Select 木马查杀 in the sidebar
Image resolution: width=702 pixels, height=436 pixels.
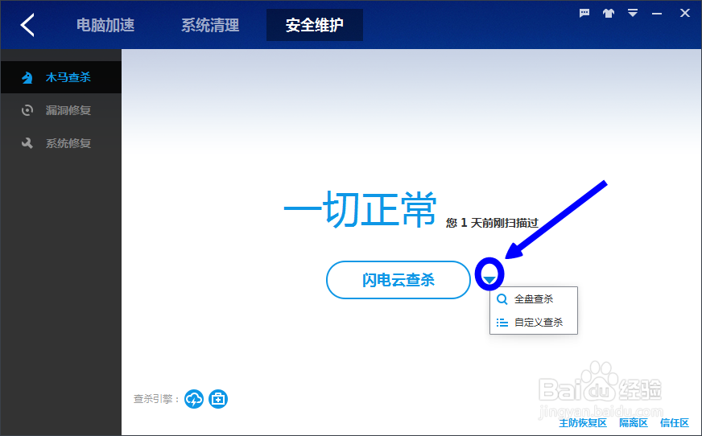[x=61, y=77]
